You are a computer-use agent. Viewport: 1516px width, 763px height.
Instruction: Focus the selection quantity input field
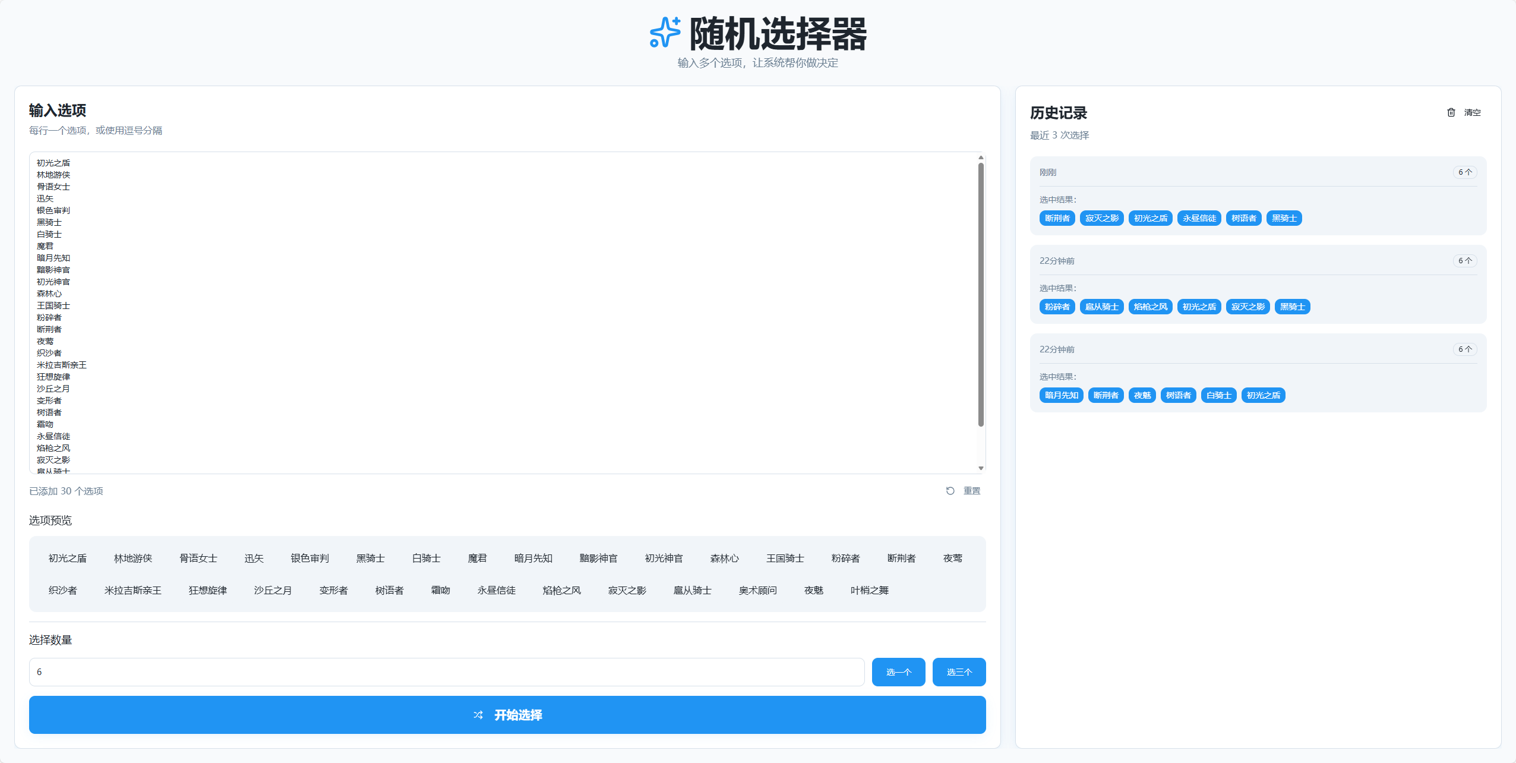coord(446,672)
